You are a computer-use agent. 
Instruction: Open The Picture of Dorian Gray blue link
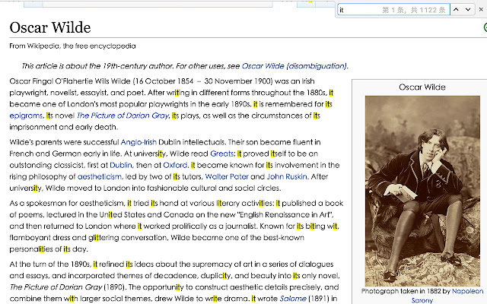(123, 116)
